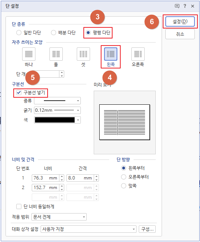The image size is (200, 242).
Task: Increase column 2 width 152.7 stepper
Action: (x=62, y=186)
